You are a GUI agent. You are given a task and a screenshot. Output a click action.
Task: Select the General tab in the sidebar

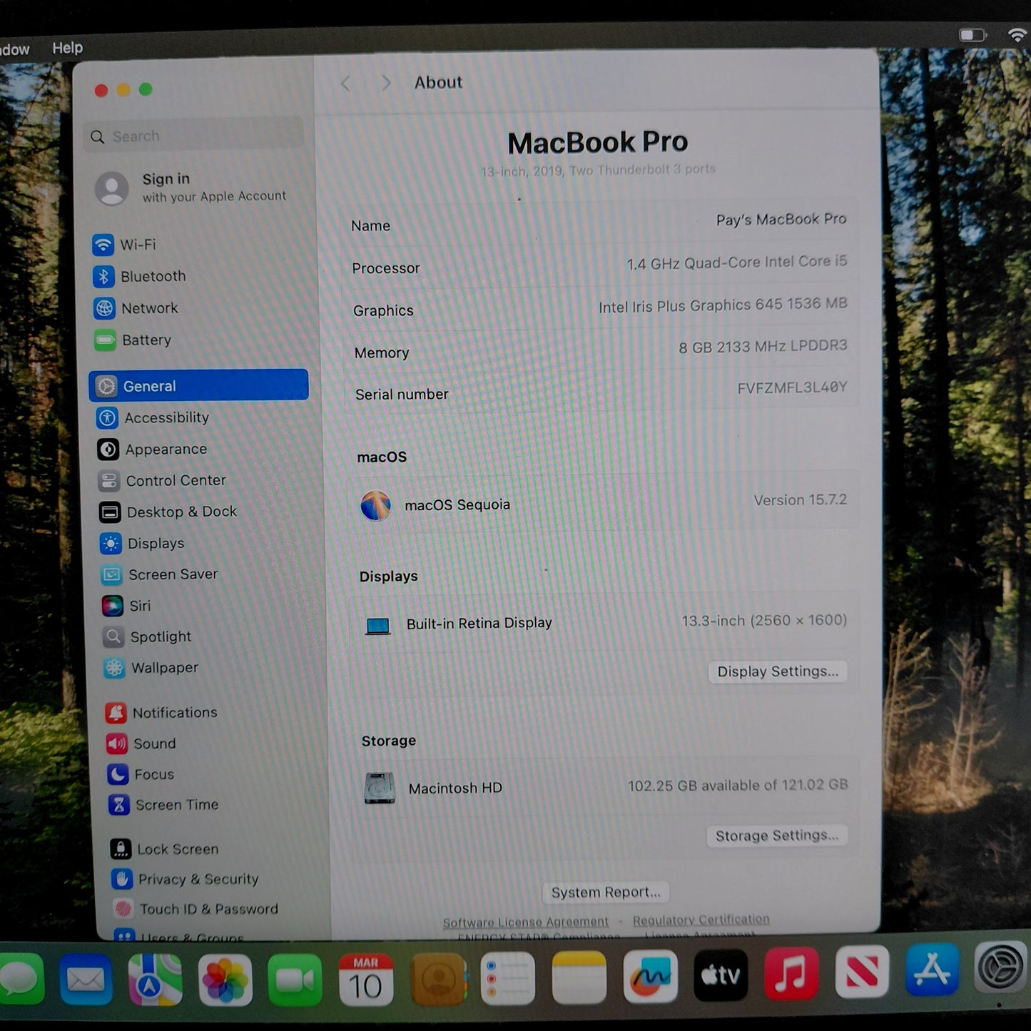coord(149,385)
